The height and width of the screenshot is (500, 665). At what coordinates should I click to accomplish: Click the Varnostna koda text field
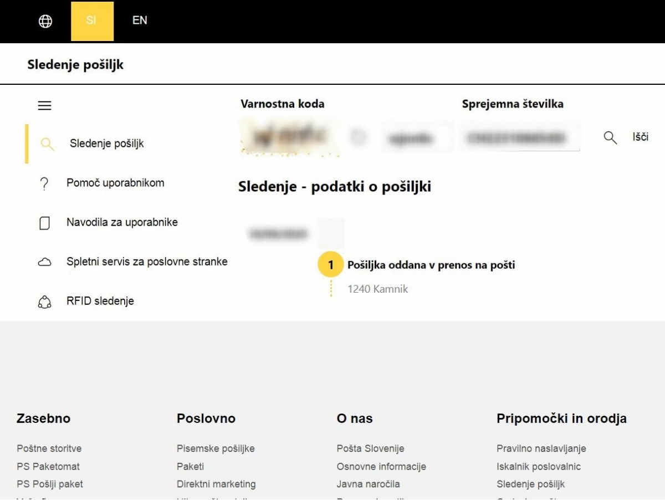click(x=416, y=137)
